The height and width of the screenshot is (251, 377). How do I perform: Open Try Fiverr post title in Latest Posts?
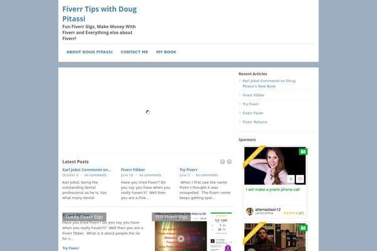pyautogui.click(x=188, y=169)
